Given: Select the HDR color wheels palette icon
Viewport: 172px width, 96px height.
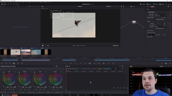Looking at the screenshot, I should point(14,63).
